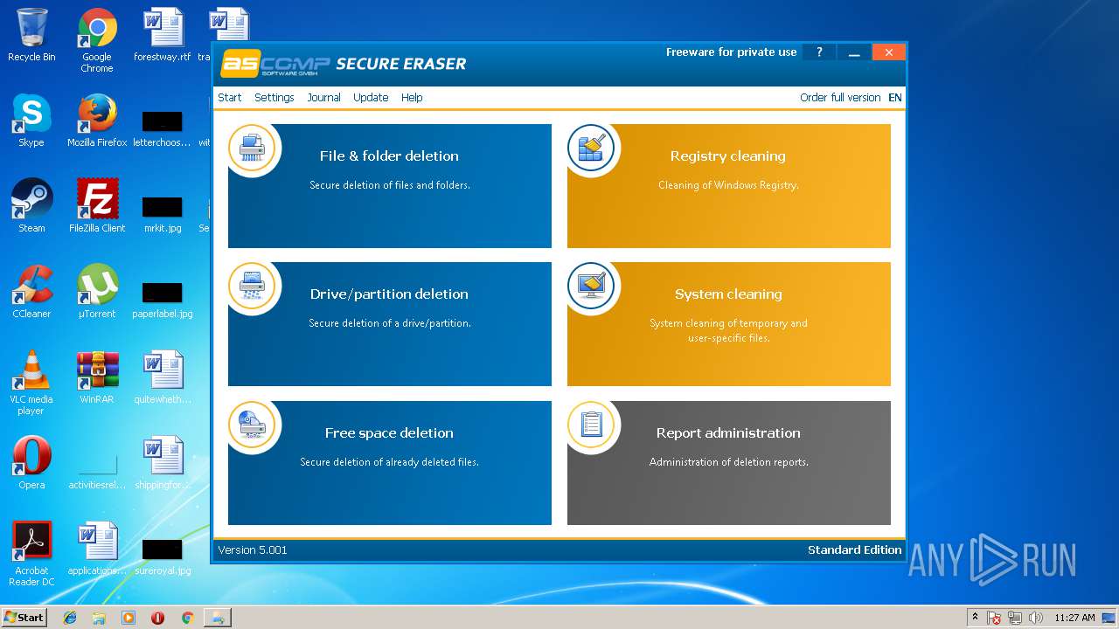The width and height of the screenshot is (1119, 629).
Task: Open the Journal menu
Action: coord(323,97)
